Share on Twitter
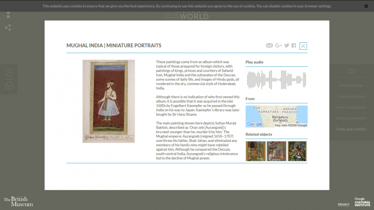Viewport: 374px width, 210px height. click(287, 46)
